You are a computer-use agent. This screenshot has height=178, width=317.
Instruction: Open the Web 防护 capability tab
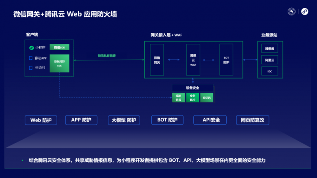pos(41,120)
